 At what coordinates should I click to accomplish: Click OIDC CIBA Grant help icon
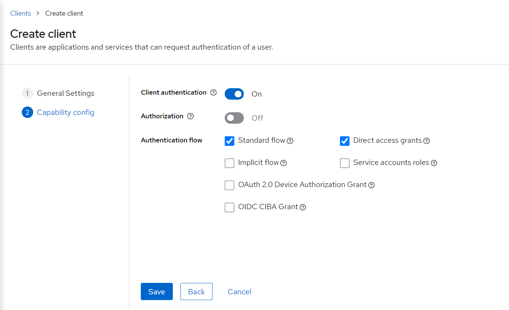click(x=303, y=207)
